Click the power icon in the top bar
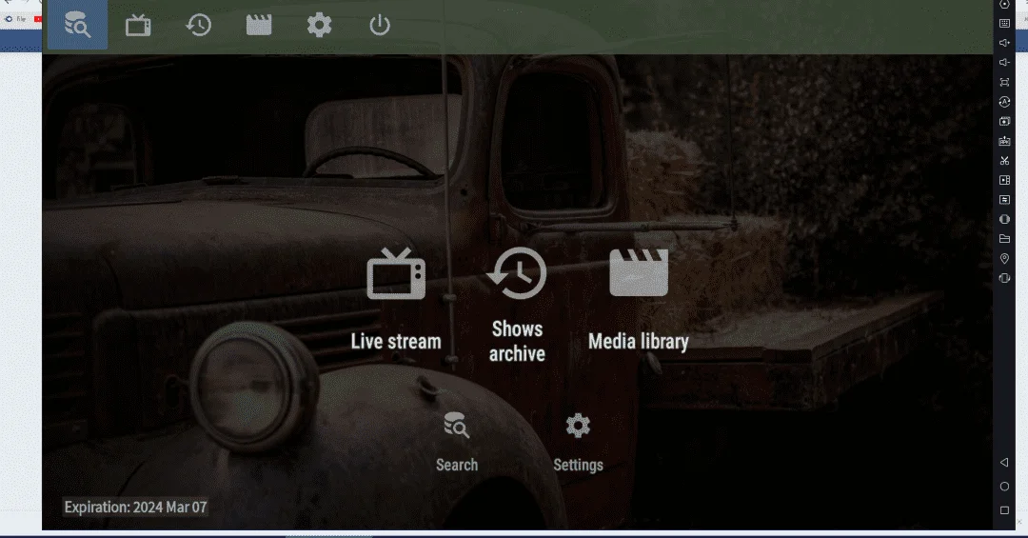Screen dimensions: 1028x538 (380, 25)
